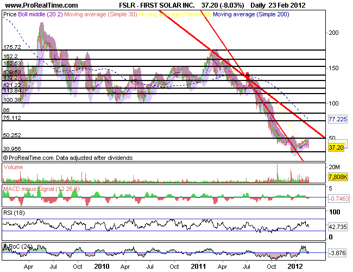Select the Boll middle (20 2) legend
This screenshot has height=272, width=353.
[40, 14]
